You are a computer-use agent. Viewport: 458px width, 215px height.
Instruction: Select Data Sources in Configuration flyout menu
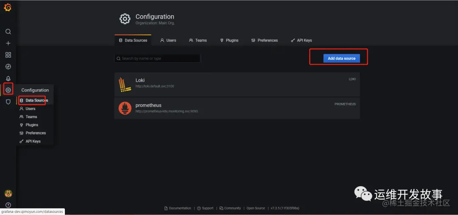(x=34, y=100)
